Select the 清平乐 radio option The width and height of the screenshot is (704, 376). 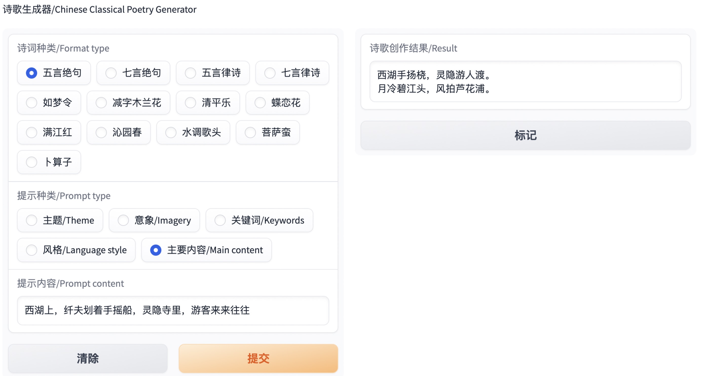191,103
